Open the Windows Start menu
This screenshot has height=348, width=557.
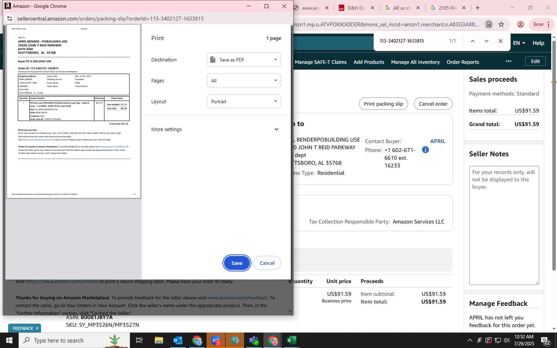pyautogui.click(x=9, y=340)
